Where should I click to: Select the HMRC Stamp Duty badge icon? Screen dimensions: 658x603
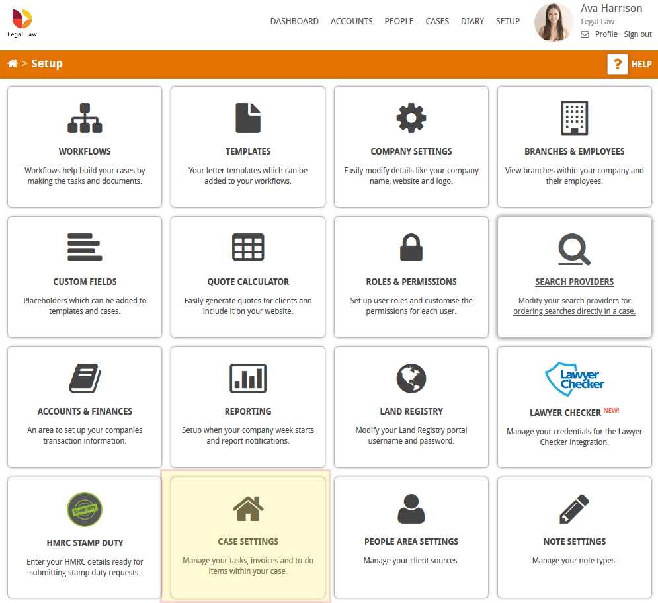click(x=85, y=509)
